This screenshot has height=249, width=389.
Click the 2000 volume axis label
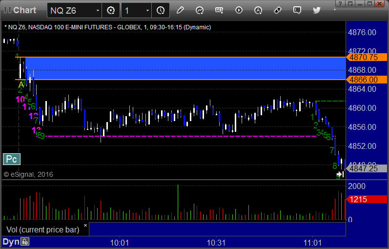click(x=356, y=186)
